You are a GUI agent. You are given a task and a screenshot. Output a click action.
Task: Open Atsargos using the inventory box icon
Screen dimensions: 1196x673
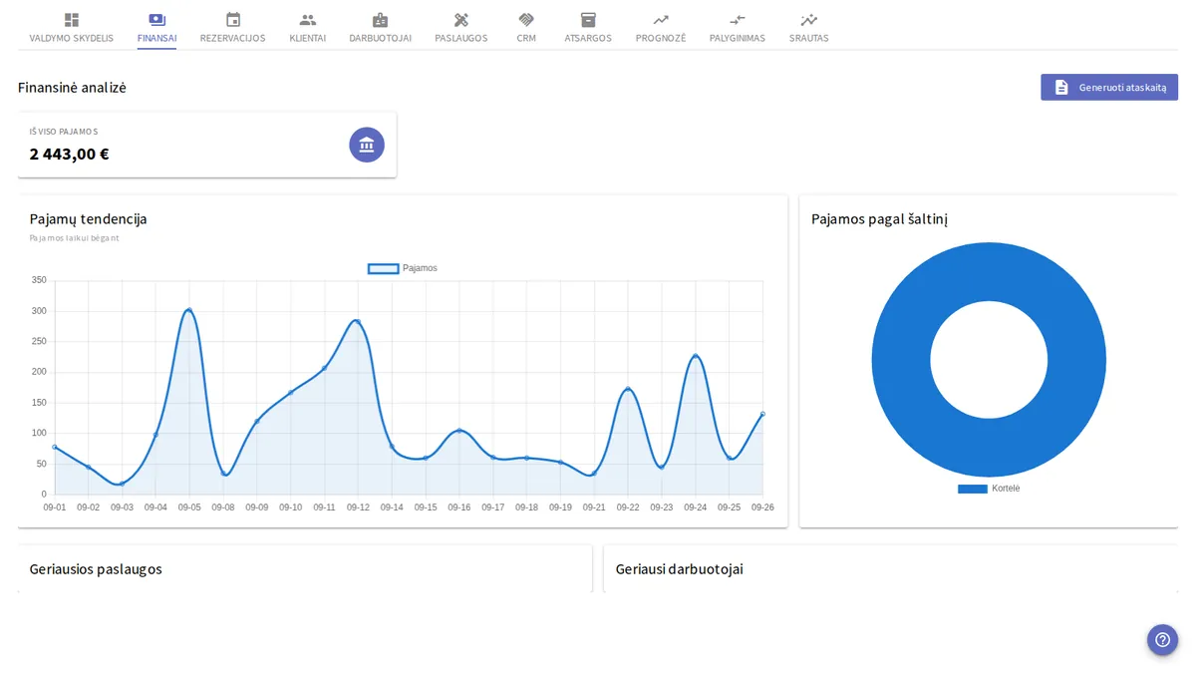point(588,20)
